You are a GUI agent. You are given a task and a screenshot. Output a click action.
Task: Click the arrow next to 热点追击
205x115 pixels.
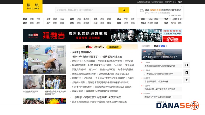[166, 46]
